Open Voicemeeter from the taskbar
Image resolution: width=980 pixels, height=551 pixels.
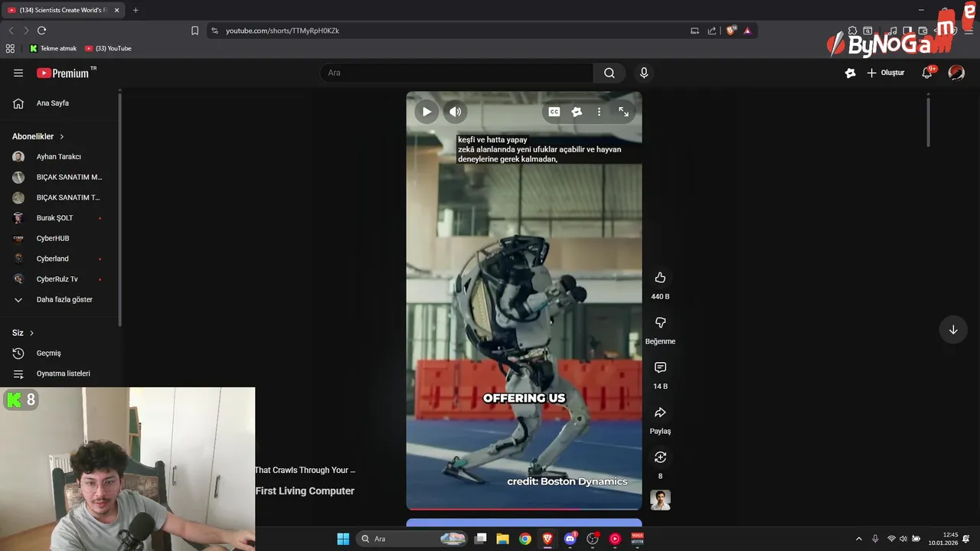tap(637, 539)
